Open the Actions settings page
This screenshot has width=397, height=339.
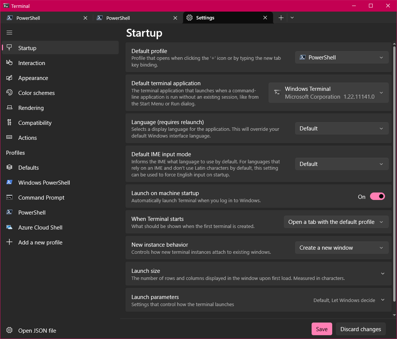point(60,138)
